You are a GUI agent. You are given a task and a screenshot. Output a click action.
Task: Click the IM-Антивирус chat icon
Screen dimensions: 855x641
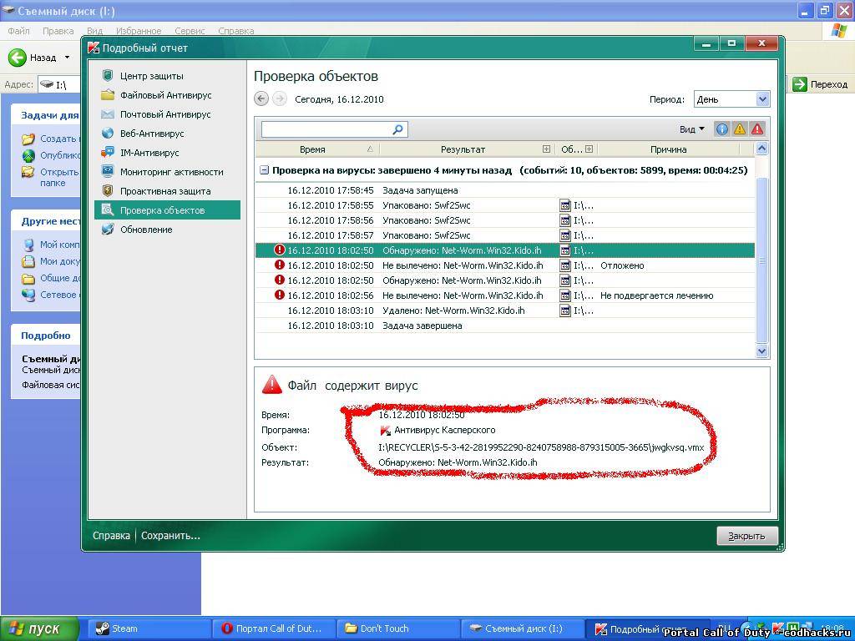coord(108,153)
